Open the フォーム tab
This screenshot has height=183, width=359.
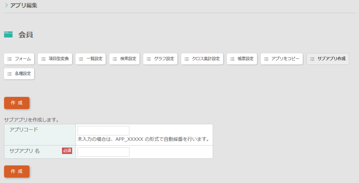[x=19, y=59]
